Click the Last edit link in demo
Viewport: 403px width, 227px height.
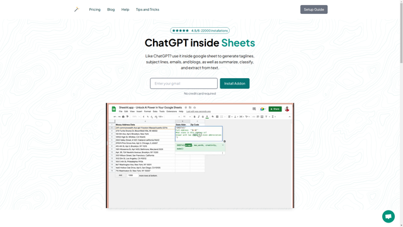pyautogui.click(x=198, y=112)
